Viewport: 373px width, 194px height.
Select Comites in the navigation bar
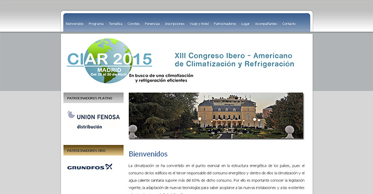[134, 24]
